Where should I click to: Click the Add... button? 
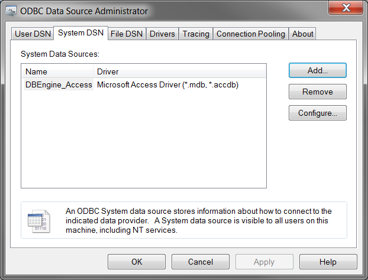[317, 70]
